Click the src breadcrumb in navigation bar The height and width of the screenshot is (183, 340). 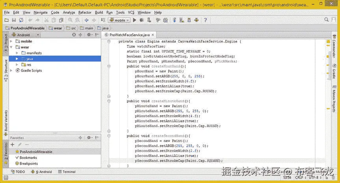coord(71,28)
